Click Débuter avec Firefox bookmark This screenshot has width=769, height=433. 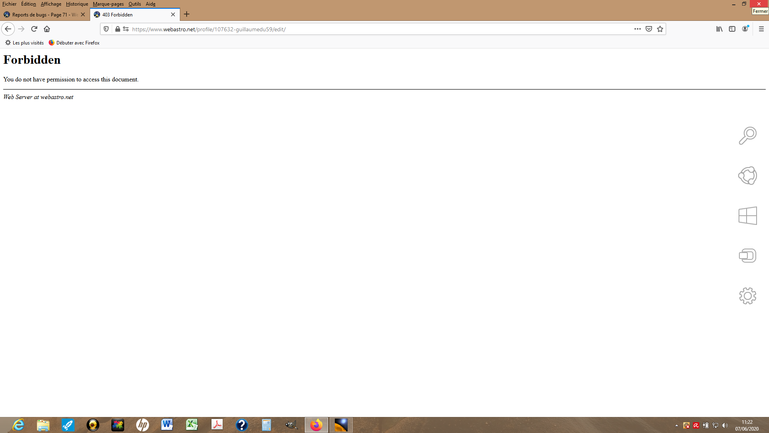pos(74,43)
